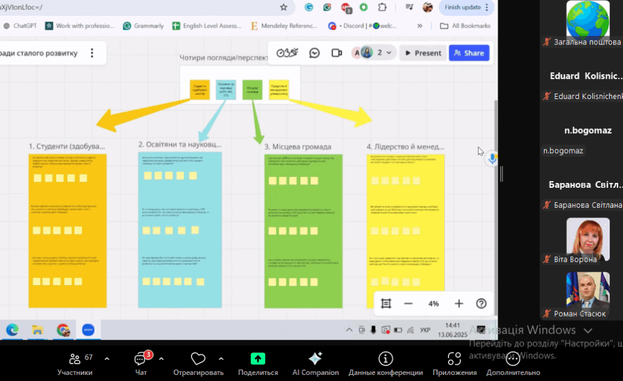The height and width of the screenshot is (381, 623).
Task: Open Дополнительно more options
Action: (x=513, y=364)
